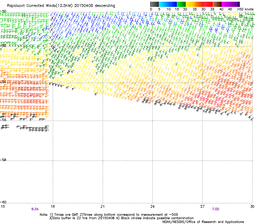Click the -54 latitude axis label

pyautogui.click(x=3, y=82)
